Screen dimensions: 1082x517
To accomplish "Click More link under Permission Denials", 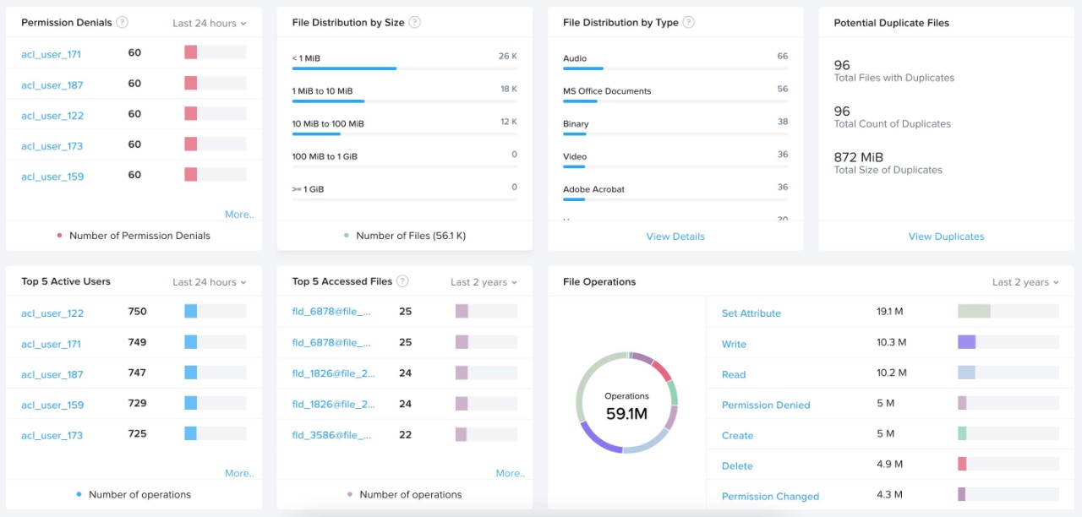I will coord(239,214).
